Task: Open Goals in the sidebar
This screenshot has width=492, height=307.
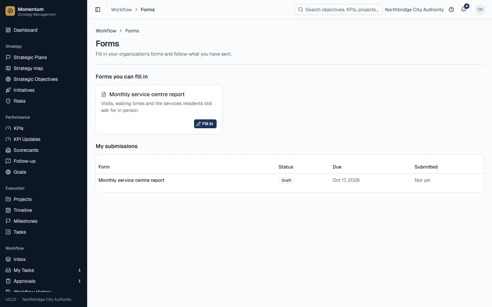Action: pyautogui.click(x=43, y=172)
